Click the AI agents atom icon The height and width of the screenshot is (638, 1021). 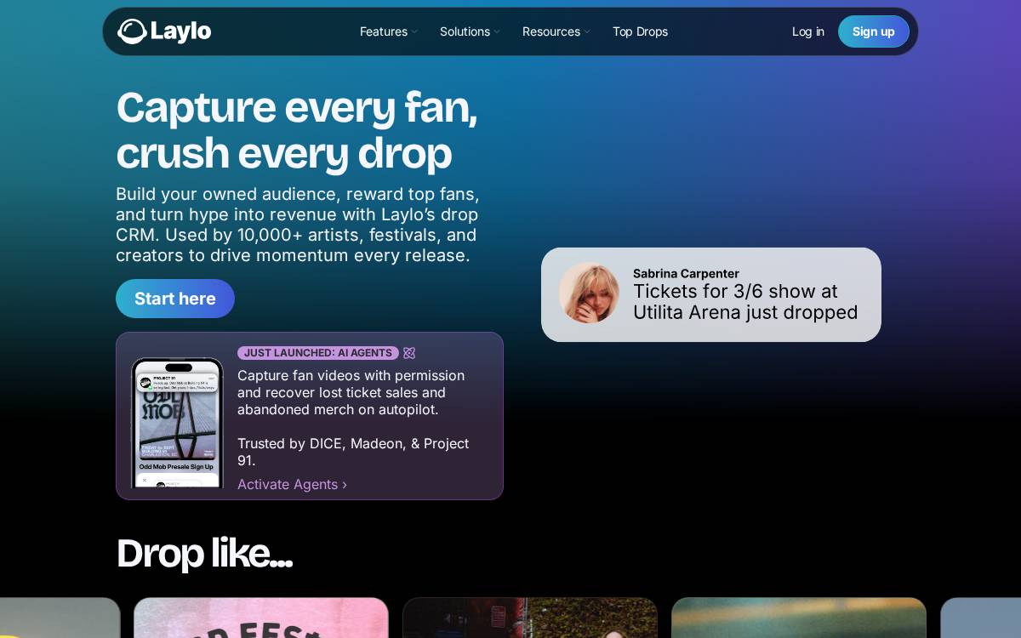coord(409,353)
